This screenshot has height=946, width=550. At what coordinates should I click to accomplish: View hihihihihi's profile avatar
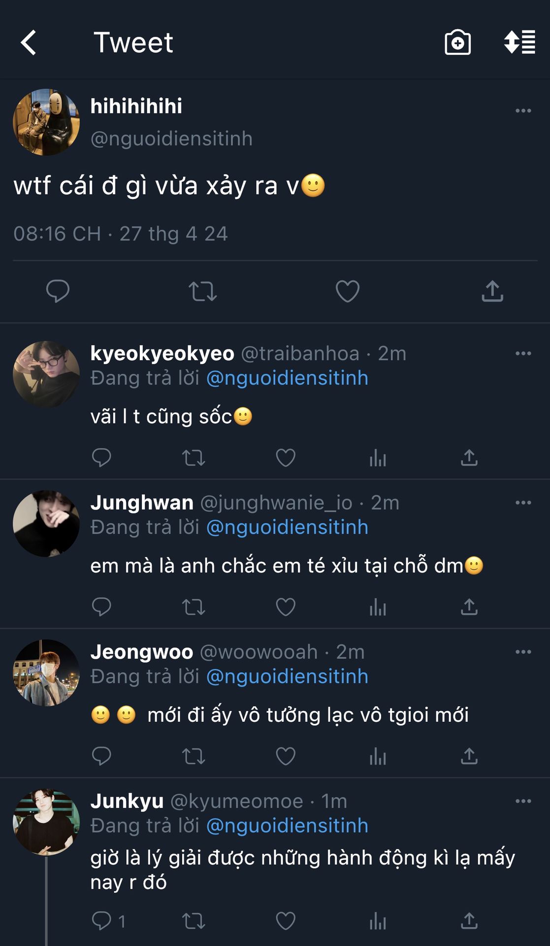click(46, 122)
